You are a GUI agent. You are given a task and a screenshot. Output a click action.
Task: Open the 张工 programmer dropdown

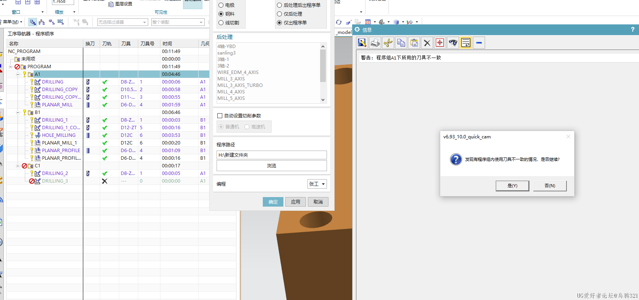click(x=317, y=184)
